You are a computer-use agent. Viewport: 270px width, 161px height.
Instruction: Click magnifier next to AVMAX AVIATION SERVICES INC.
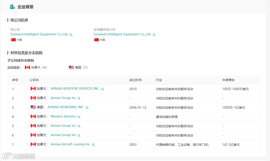[x=102, y=89]
